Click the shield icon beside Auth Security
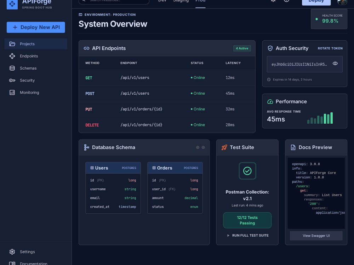This screenshot has width=354, height=265. 270,48
